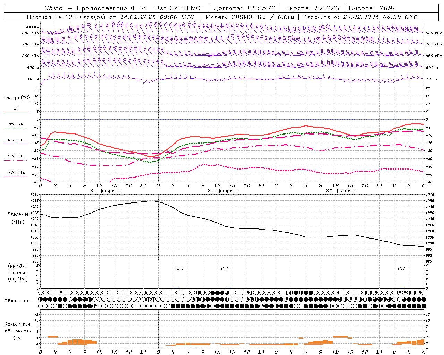The image size is (444, 355).
Task: Click the "Рассчитано: 24.02.2025 04:39 UTC" text
Action: [x=360, y=17]
